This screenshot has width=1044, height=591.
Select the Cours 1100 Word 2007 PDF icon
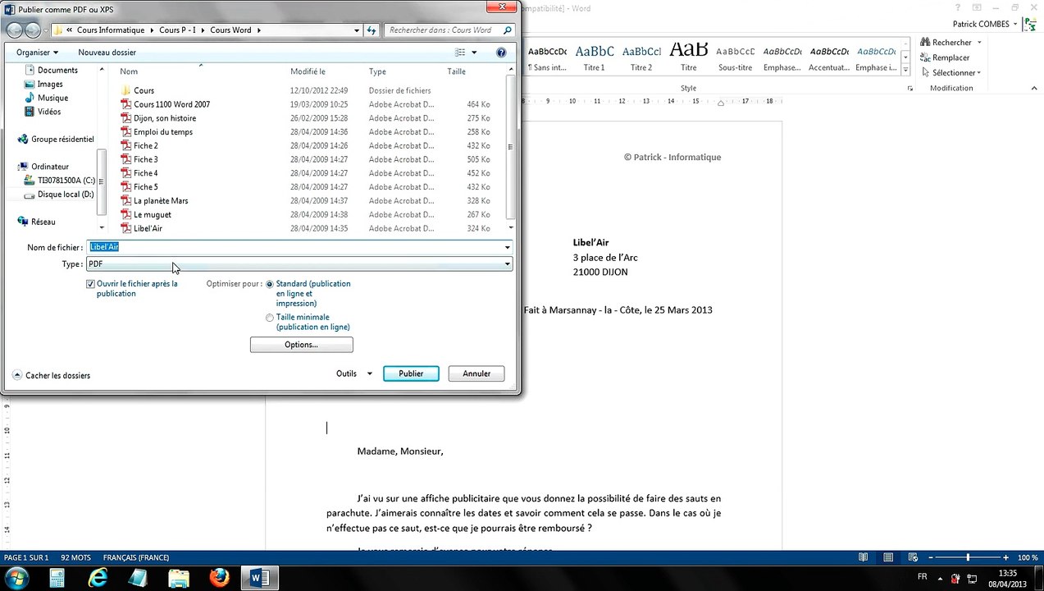[x=125, y=104]
